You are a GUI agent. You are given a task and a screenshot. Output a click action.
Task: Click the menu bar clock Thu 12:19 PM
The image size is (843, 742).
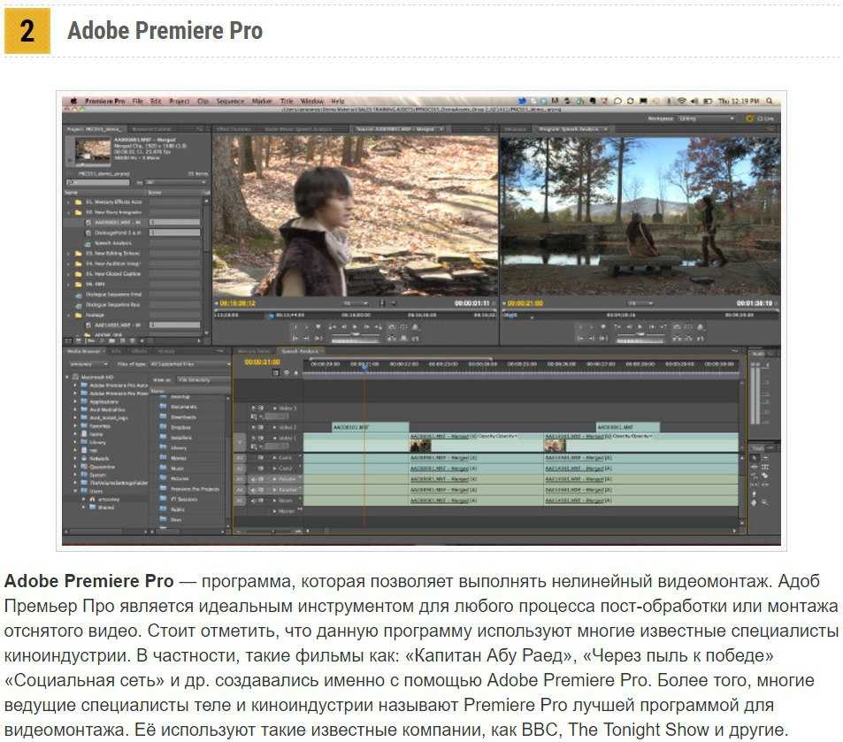click(x=739, y=101)
